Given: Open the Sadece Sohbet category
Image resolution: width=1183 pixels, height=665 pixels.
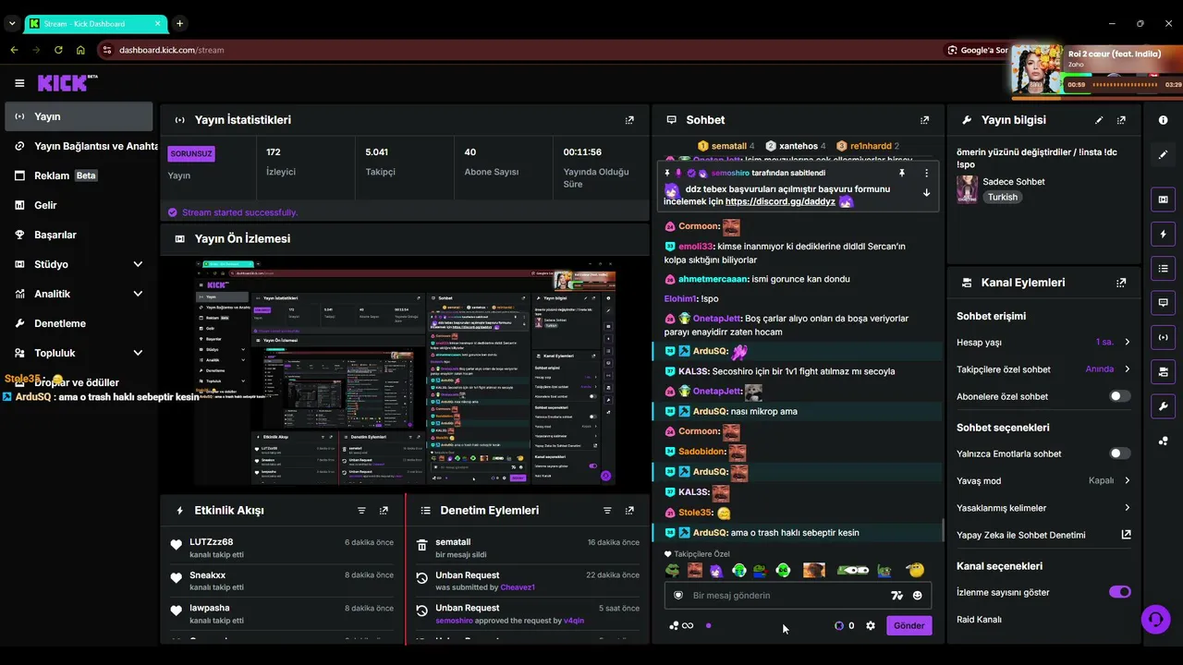Looking at the screenshot, I should point(1013,182).
